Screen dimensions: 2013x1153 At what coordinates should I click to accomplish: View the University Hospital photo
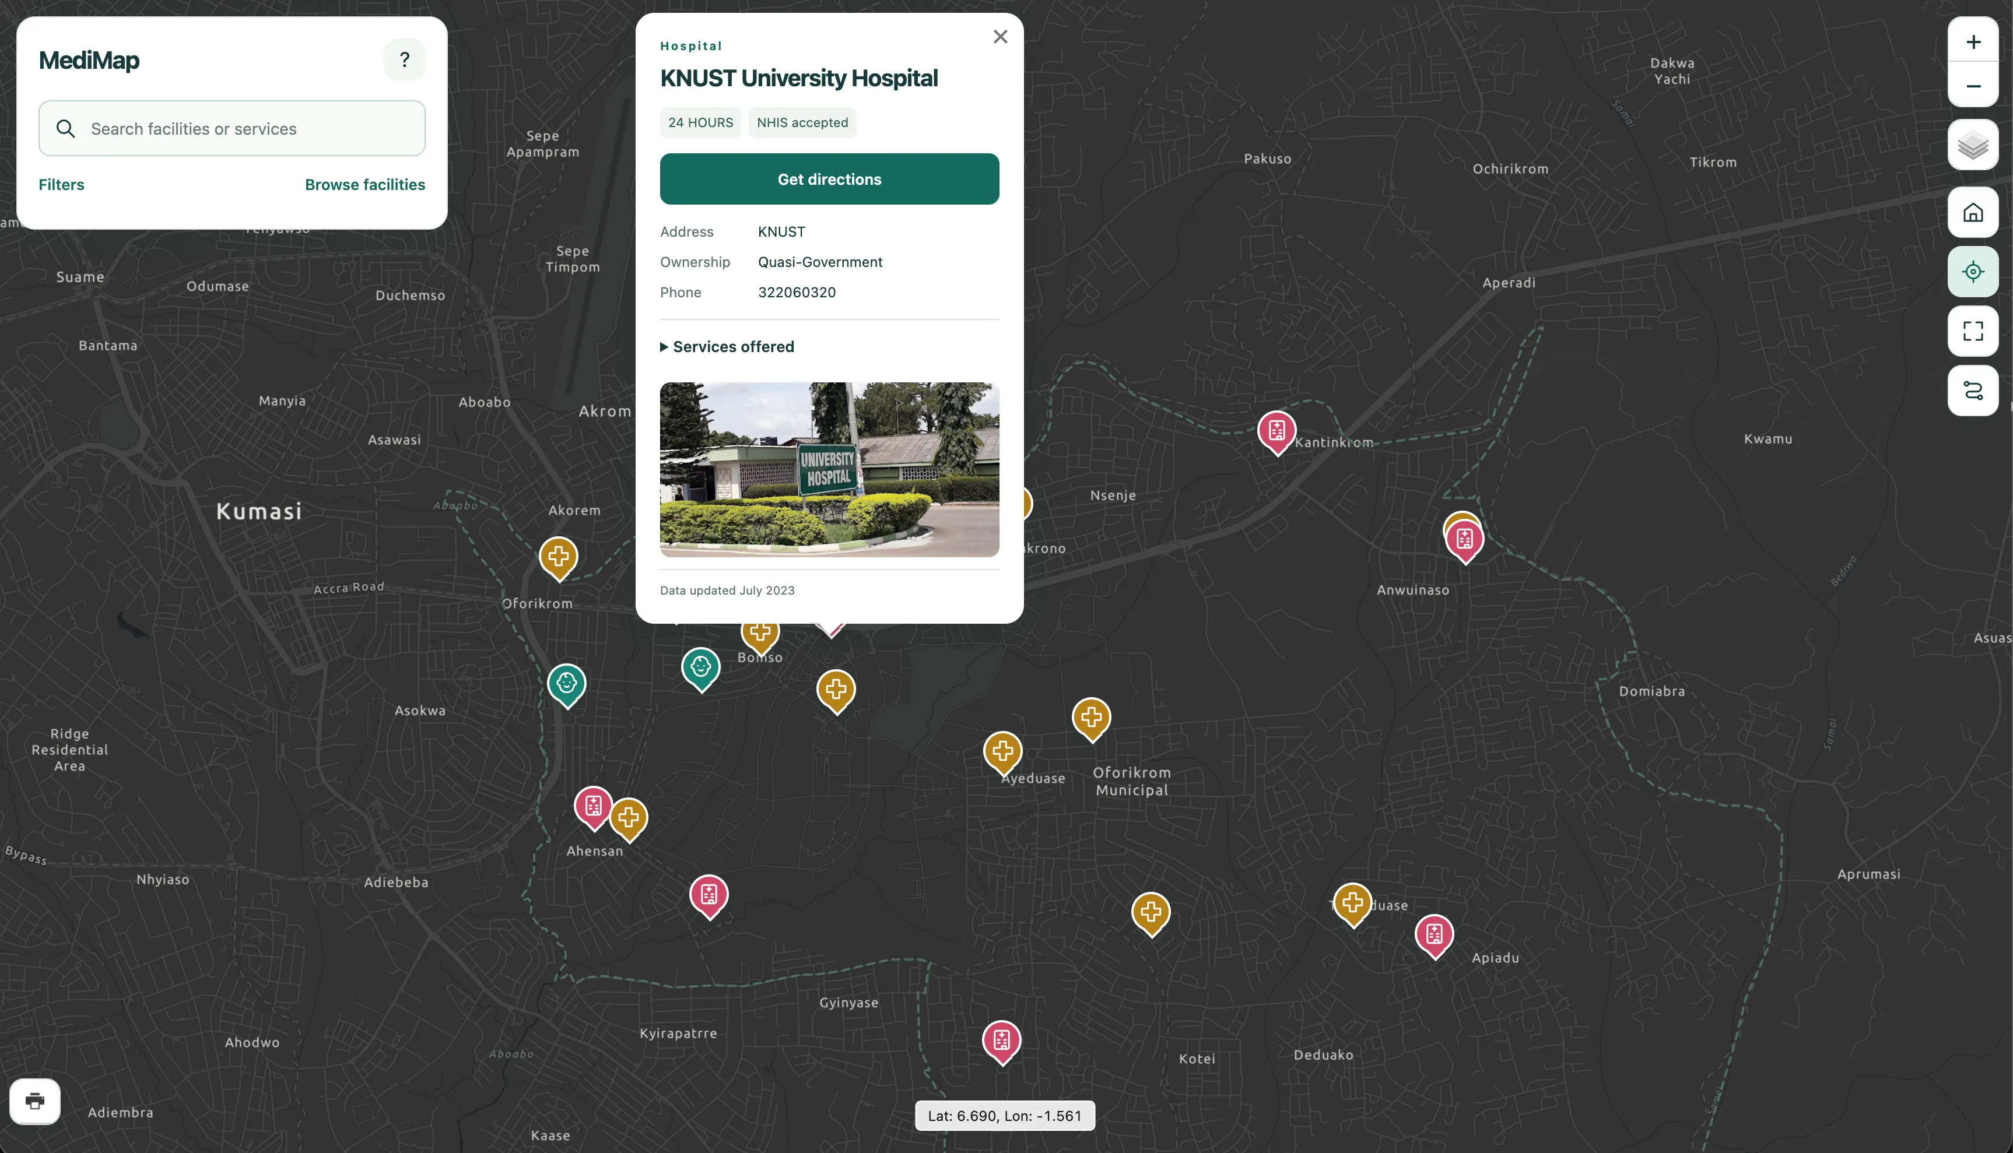[829, 470]
